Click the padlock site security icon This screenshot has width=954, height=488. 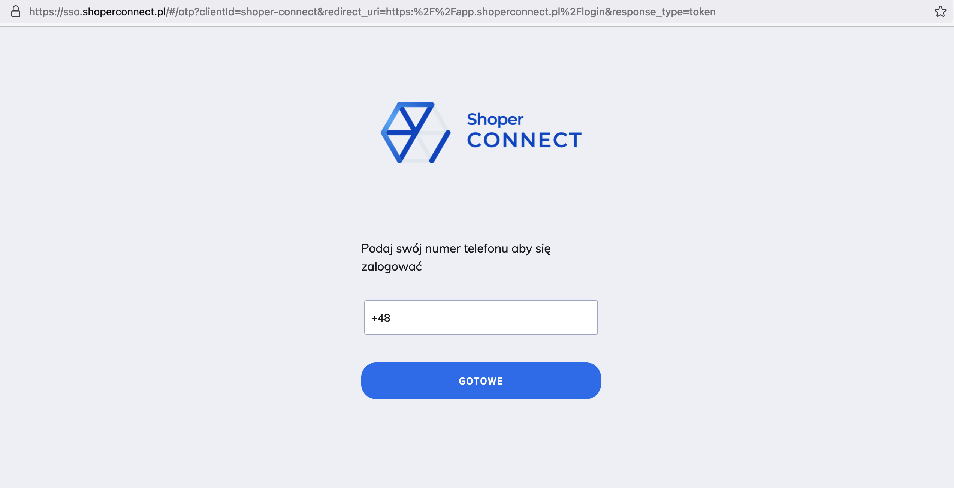[x=16, y=12]
